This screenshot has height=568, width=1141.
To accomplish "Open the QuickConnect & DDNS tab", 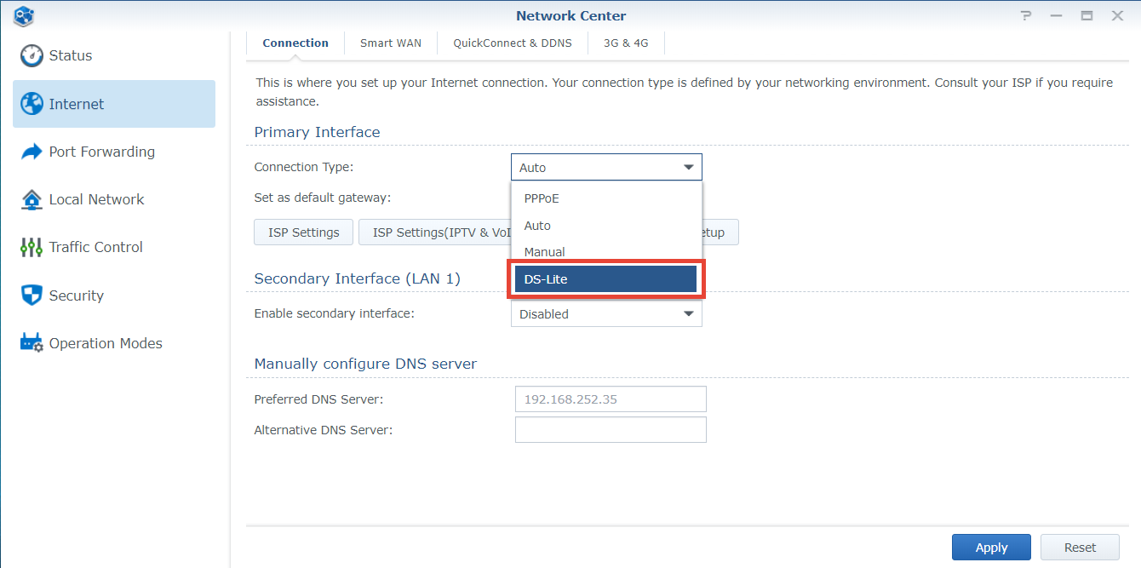I will click(513, 43).
